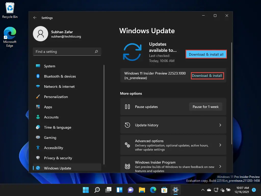Click the Bluetooth icon in sidebar
Viewport: 261px width, 196px height.
coord(38,76)
